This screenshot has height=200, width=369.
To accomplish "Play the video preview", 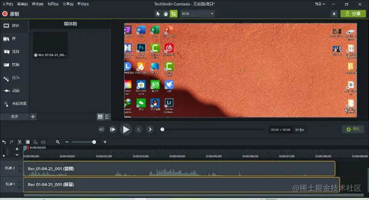I will (126, 130).
